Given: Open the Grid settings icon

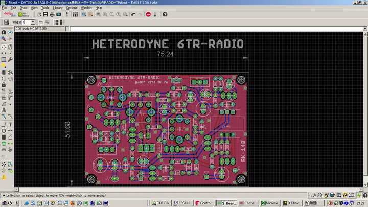Looking at the screenshot, I should (x=6, y=22).
